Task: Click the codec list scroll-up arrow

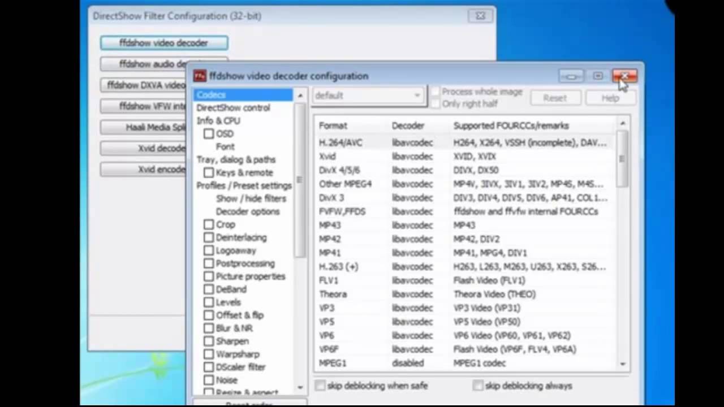Action: (623, 124)
